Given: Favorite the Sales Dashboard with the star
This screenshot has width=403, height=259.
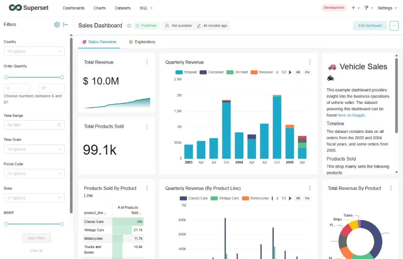Looking at the screenshot, I should [129, 26].
